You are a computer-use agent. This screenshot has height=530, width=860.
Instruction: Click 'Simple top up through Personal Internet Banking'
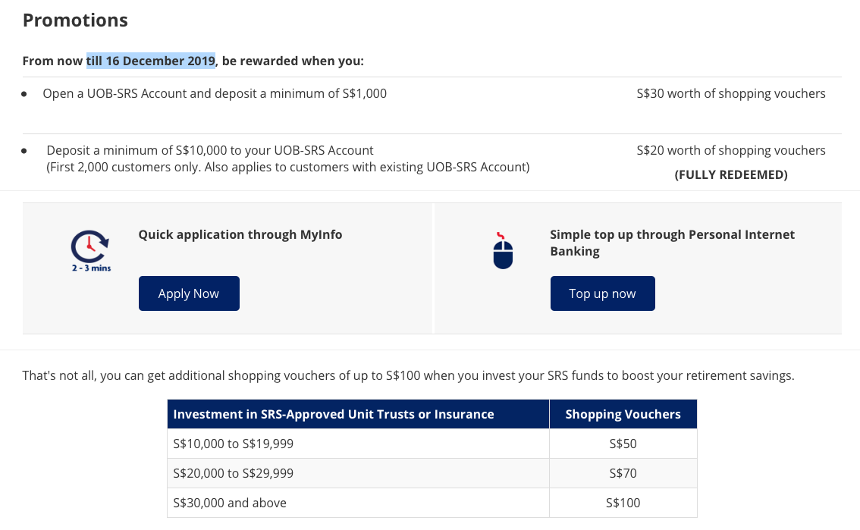pyautogui.click(x=673, y=243)
